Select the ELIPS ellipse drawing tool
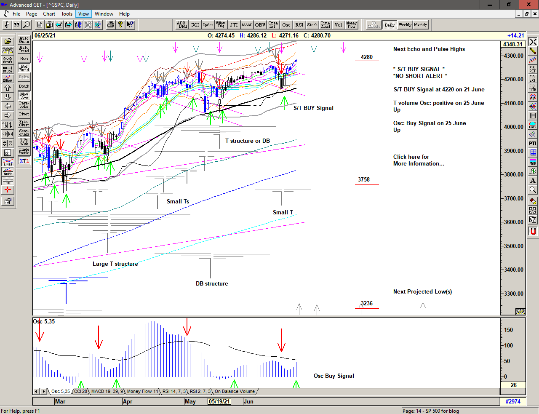 point(533,125)
